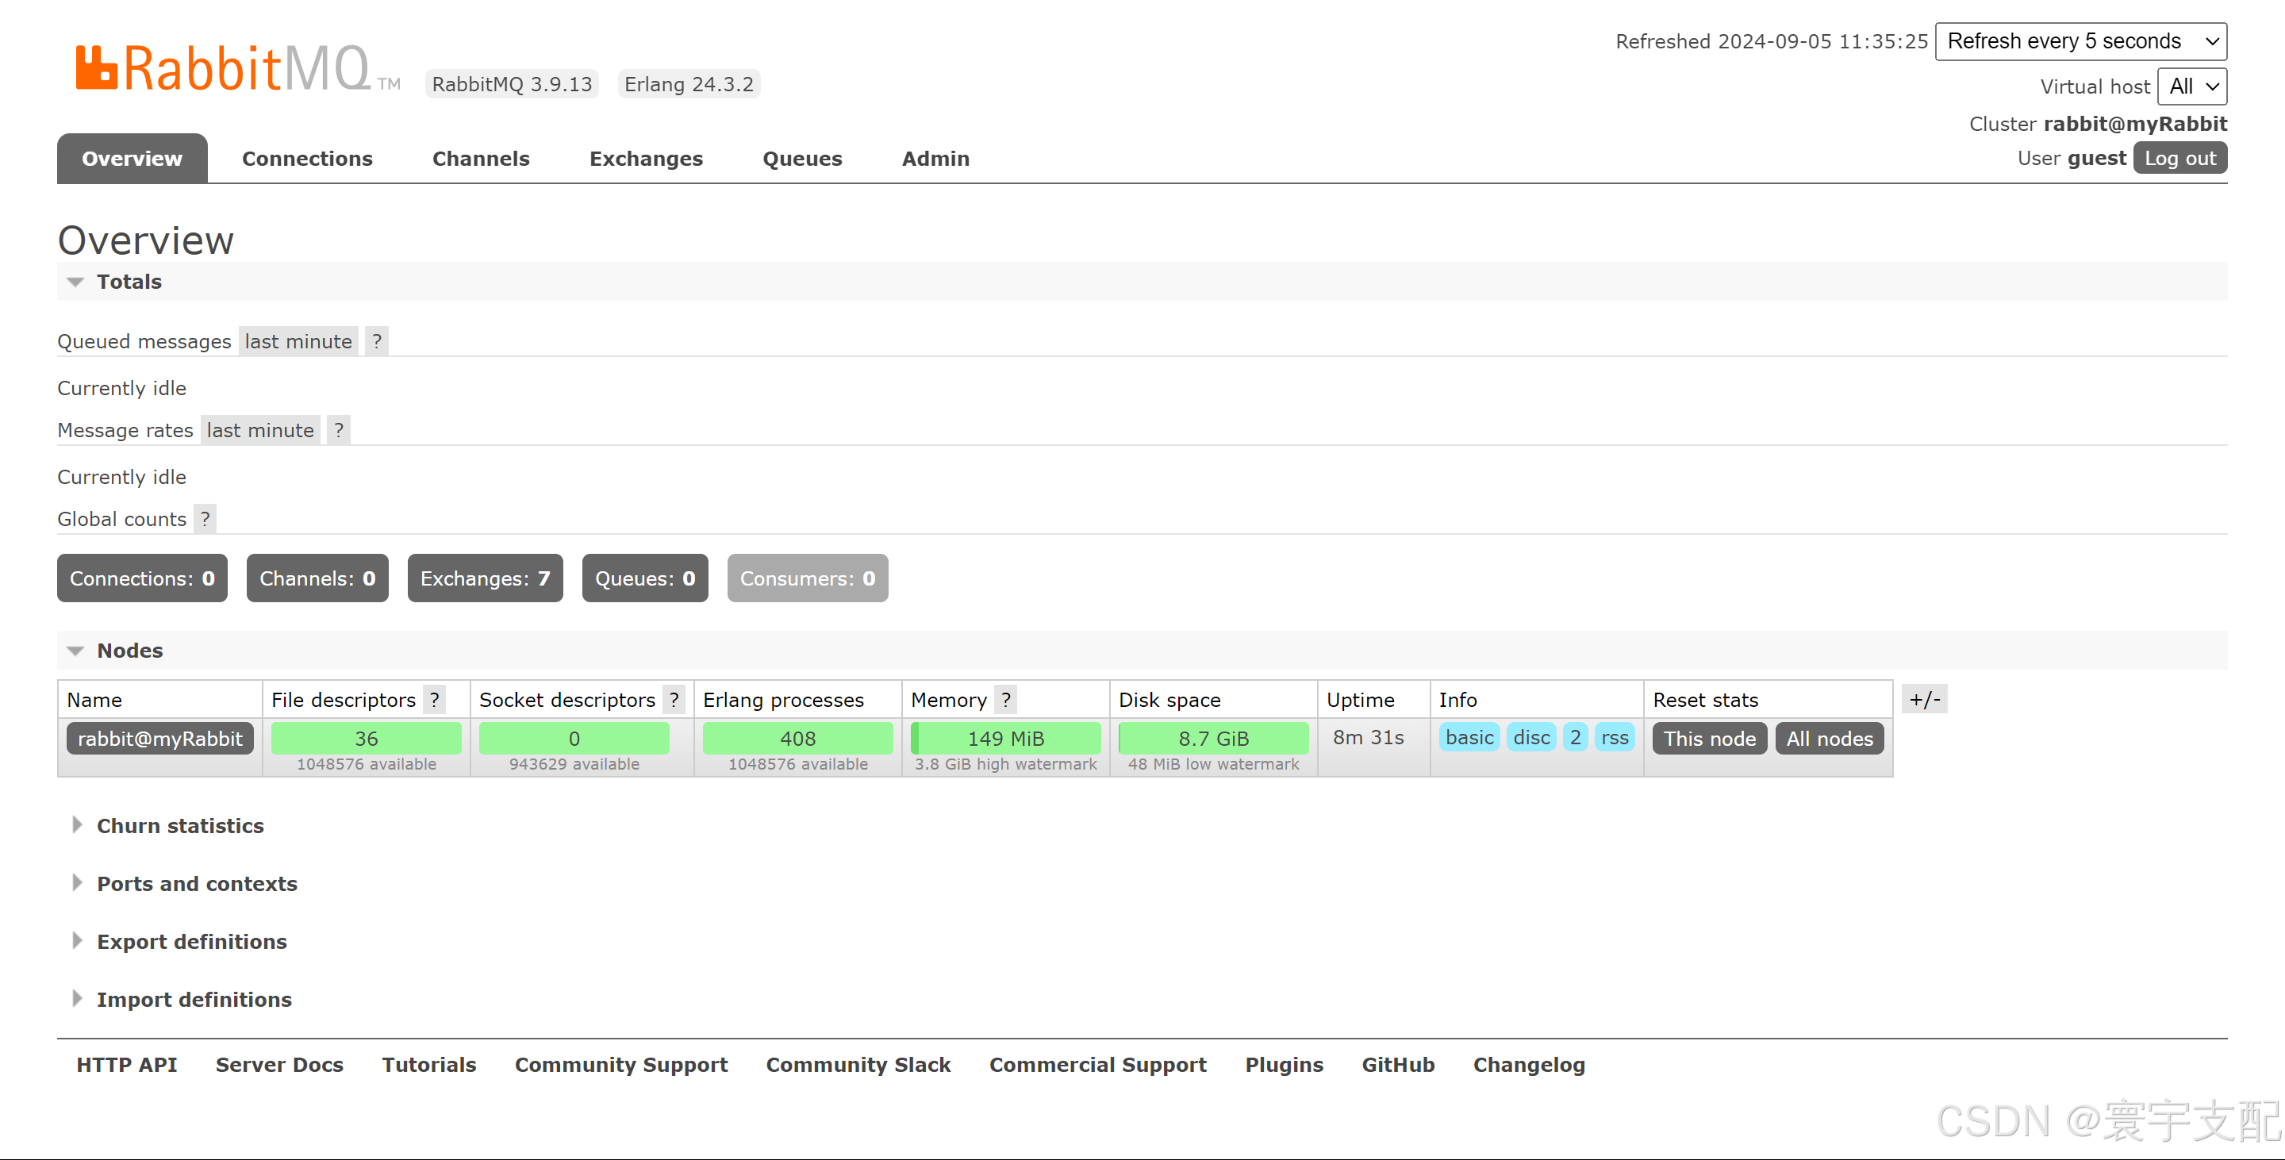
Task: Reset stats for This node
Action: tap(1708, 738)
